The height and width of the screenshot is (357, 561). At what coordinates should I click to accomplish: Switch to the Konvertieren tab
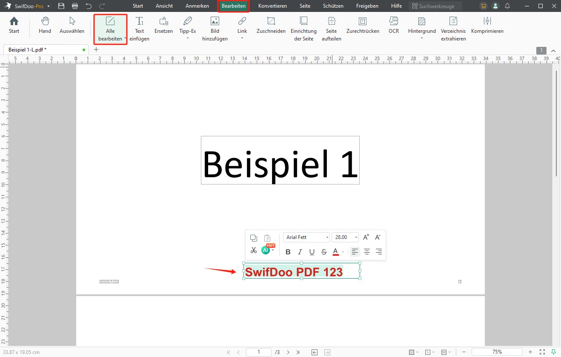272,6
